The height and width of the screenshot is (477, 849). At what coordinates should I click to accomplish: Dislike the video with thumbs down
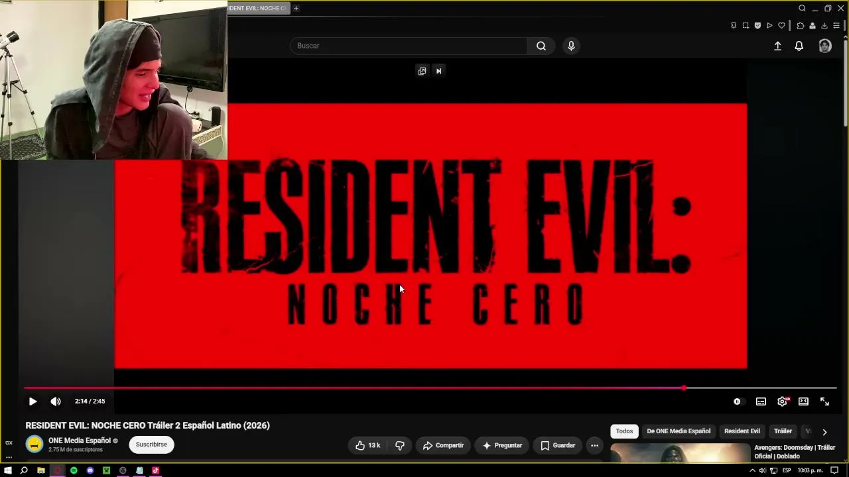[x=399, y=445]
